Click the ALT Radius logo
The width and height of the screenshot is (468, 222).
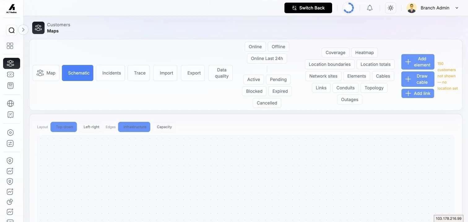[x=11, y=9]
